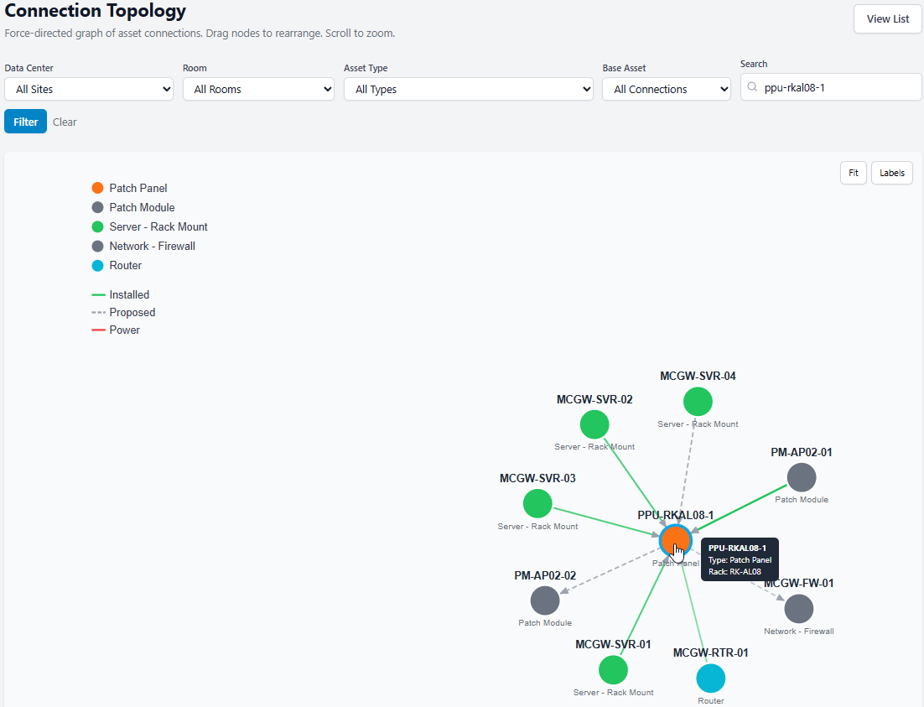Screen dimensions: 924x707
Task: Select the MCGW-SVR-04 server node
Action: [698, 402]
